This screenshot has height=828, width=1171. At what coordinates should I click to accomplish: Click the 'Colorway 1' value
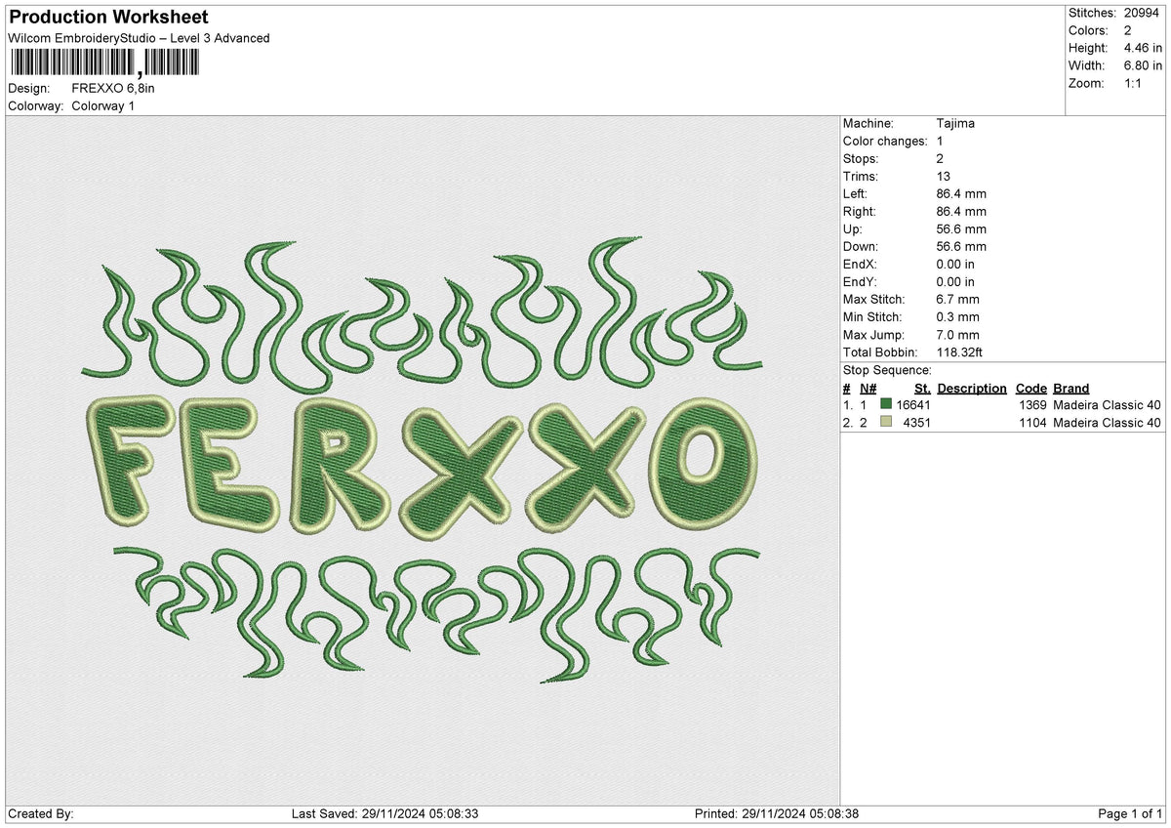pyautogui.click(x=103, y=105)
